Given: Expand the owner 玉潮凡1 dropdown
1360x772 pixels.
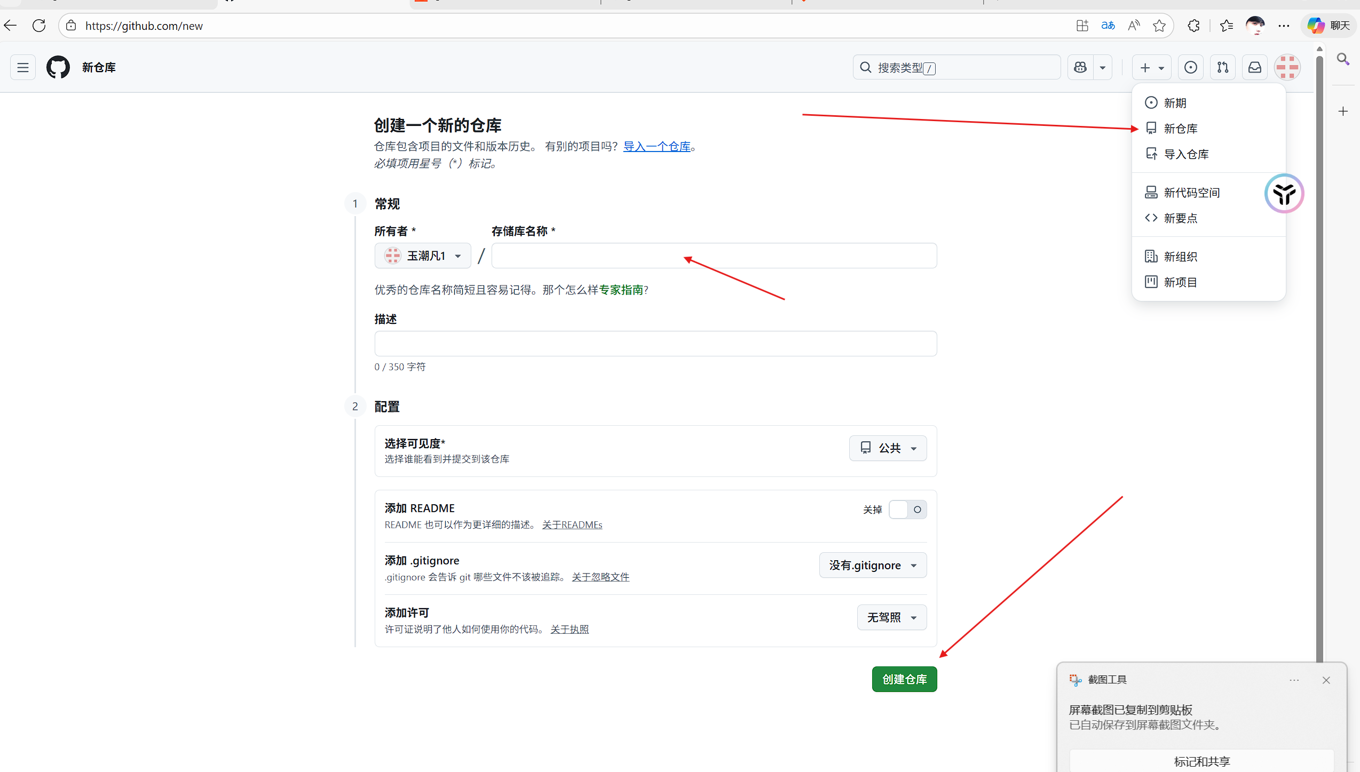Looking at the screenshot, I should point(423,256).
